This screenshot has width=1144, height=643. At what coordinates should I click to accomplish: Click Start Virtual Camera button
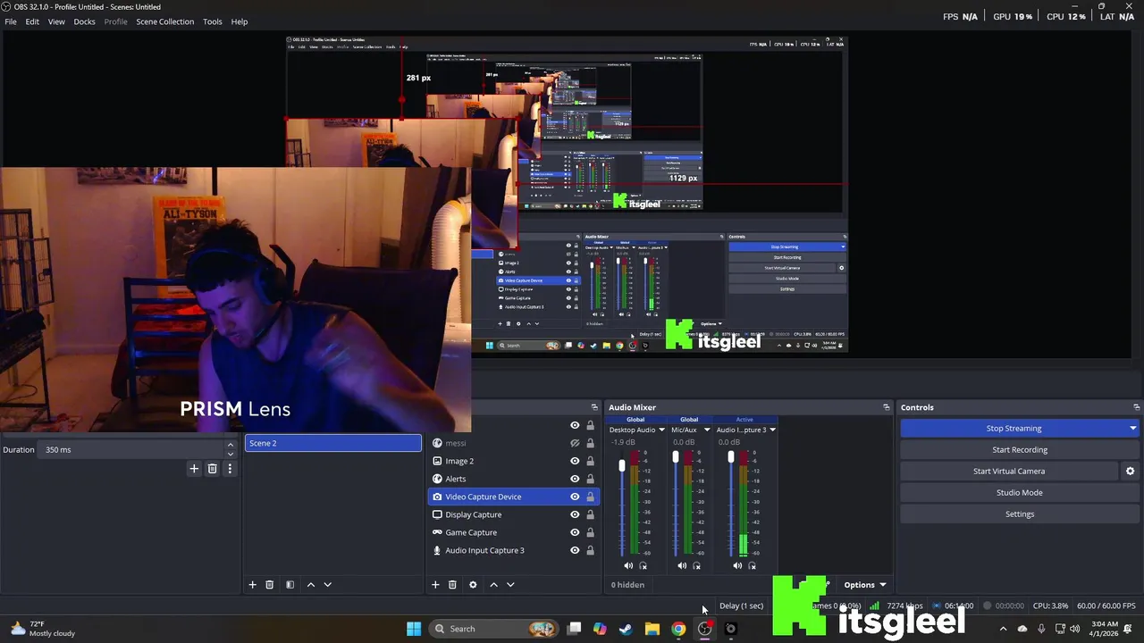coord(1009,472)
